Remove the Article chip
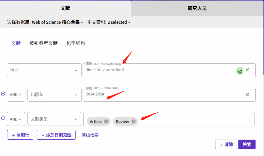 (x=106, y=121)
